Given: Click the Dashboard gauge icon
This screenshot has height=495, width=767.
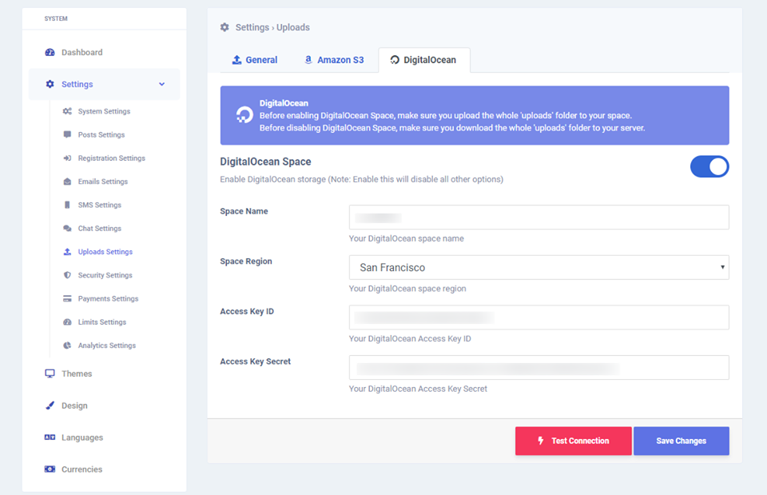Looking at the screenshot, I should pyautogui.click(x=50, y=53).
